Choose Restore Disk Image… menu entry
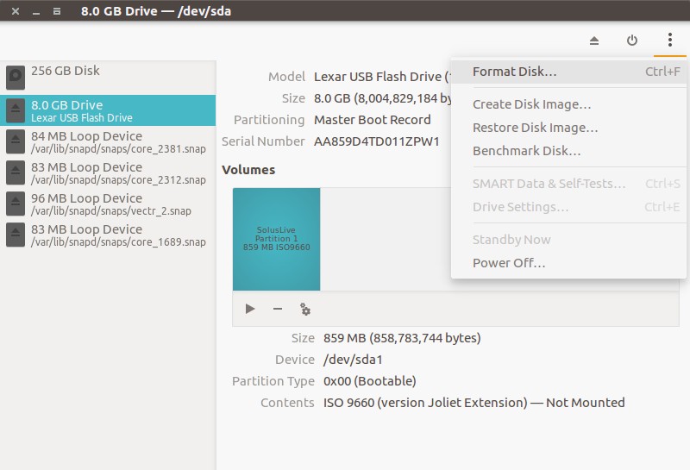 535,128
